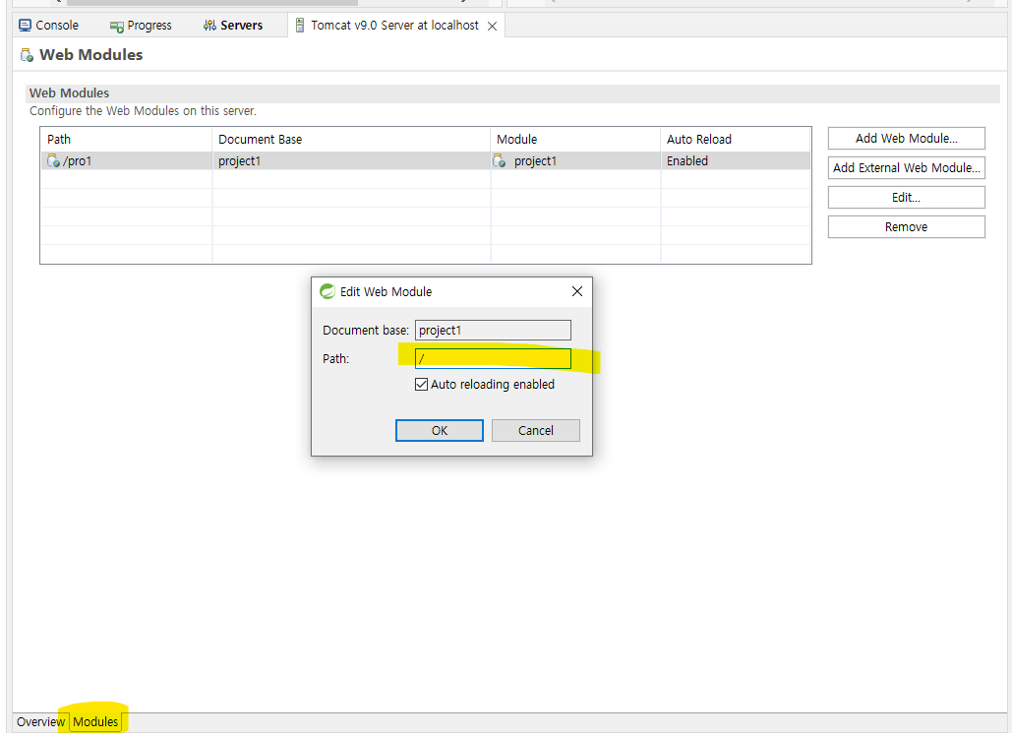This screenshot has height=738, width=1012.
Task: Click the Module column header
Action: pos(575,140)
